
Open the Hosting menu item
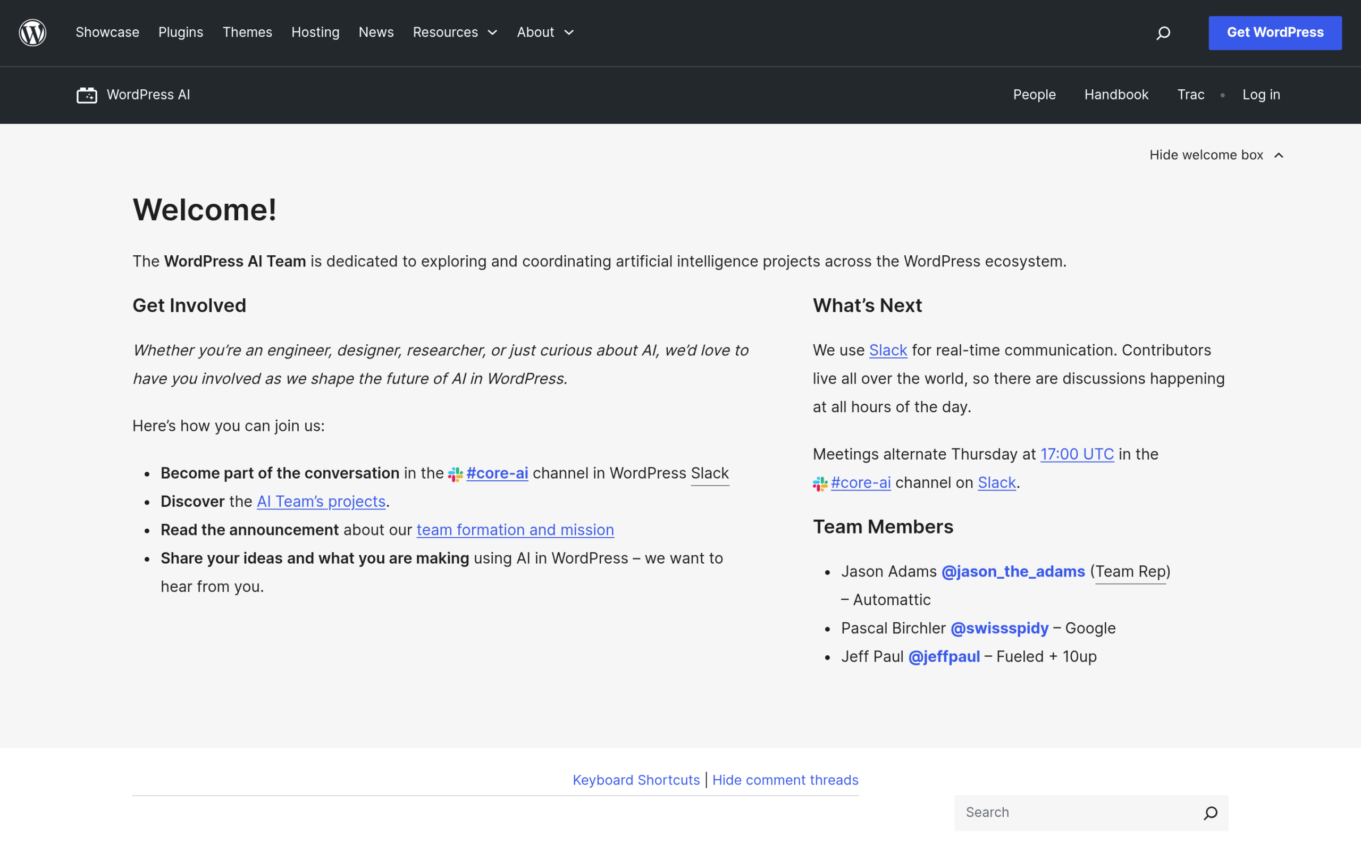click(315, 32)
